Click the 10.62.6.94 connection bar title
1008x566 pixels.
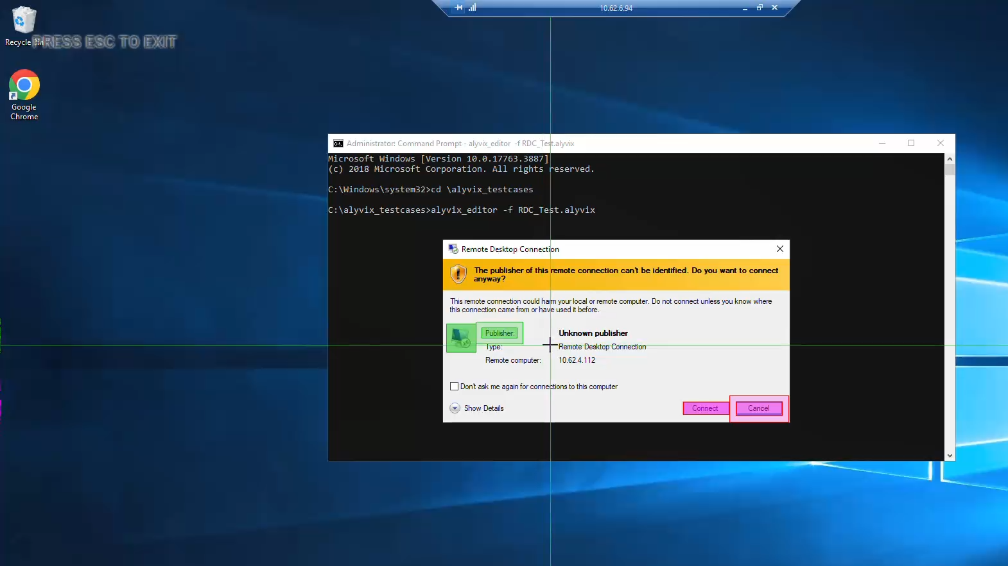click(616, 8)
